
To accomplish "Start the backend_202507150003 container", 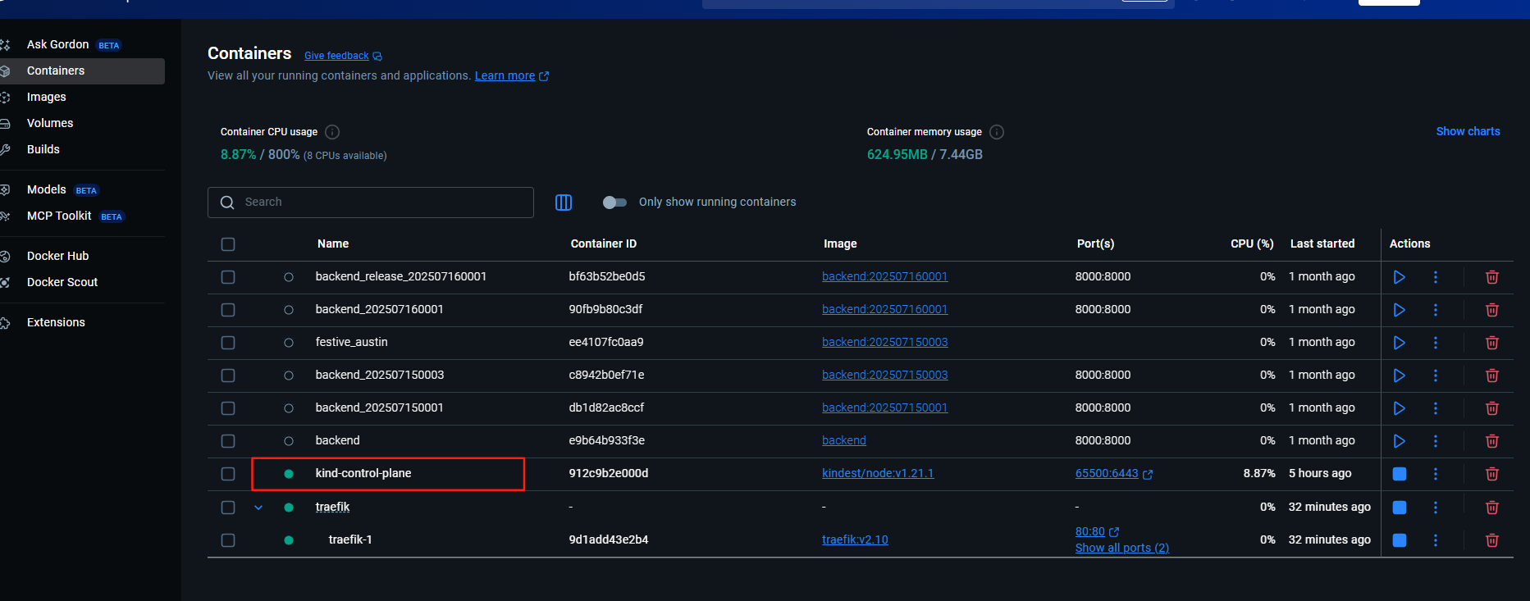I will pos(1400,376).
